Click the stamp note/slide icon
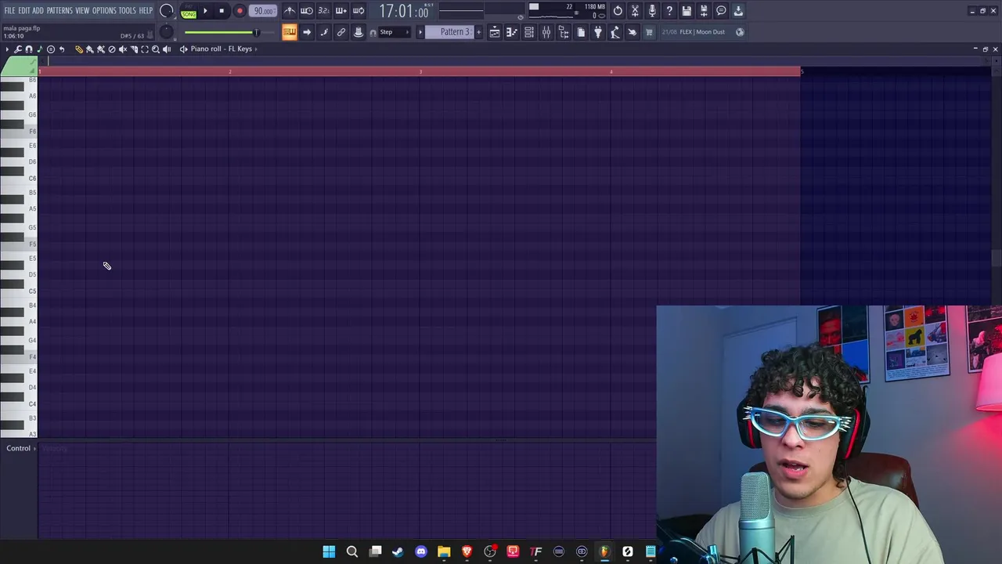 point(359,32)
